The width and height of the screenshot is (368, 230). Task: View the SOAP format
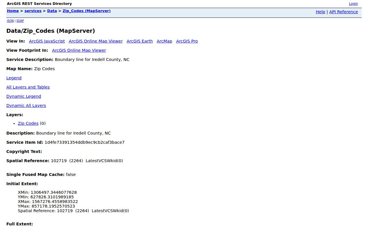pos(20,21)
